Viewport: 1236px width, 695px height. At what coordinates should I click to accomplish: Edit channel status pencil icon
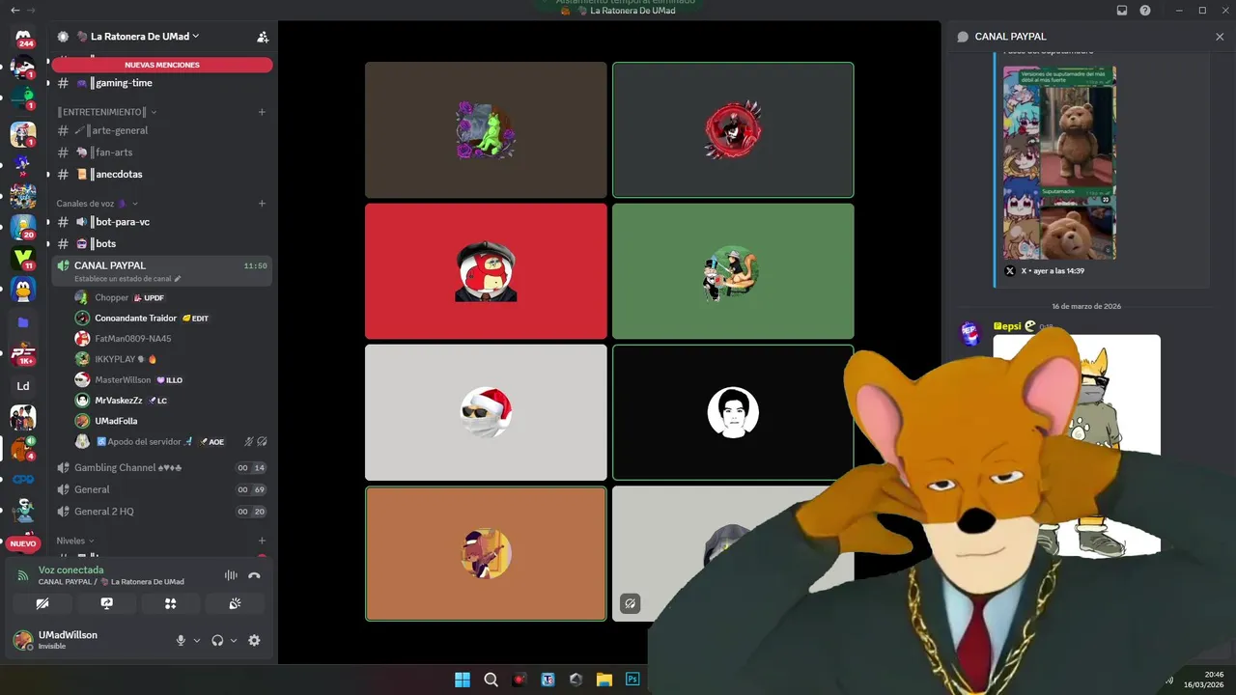click(178, 279)
